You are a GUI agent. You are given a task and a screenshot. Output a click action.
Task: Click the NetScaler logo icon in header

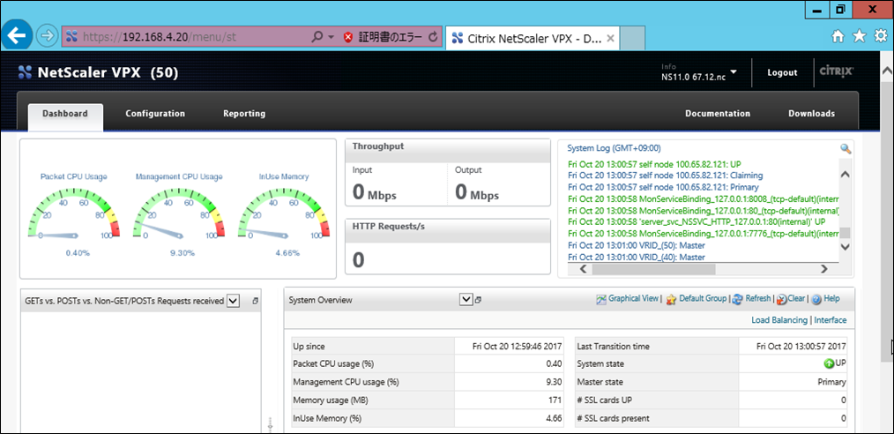[25, 72]
